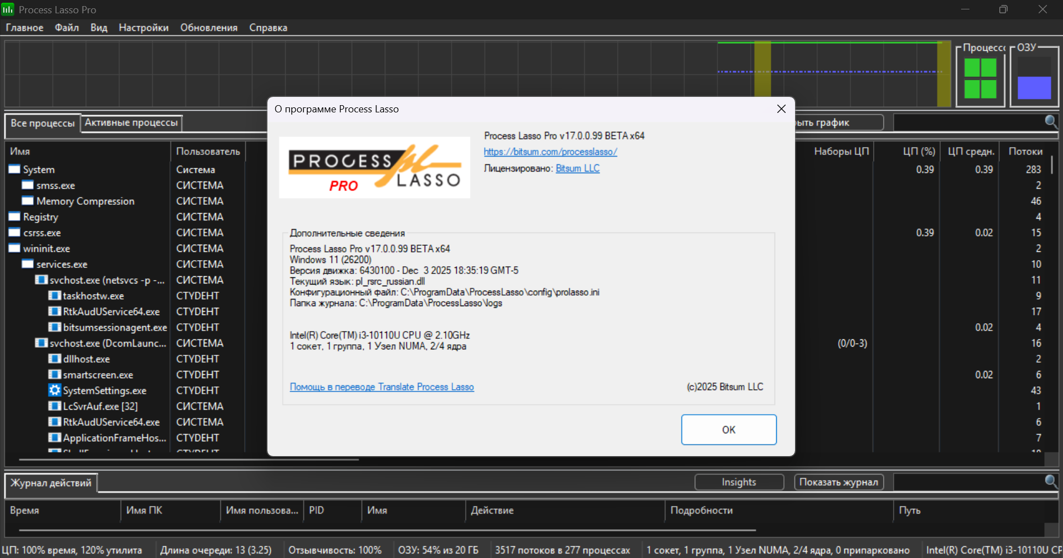Click the PID log column header

tap(332, 510)
